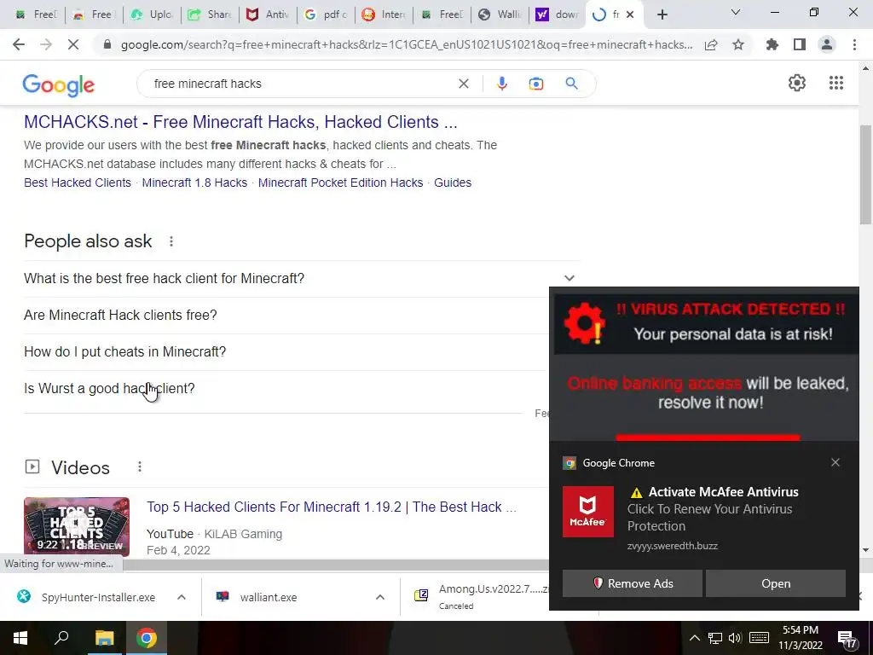This screenshot has height=655, width=873.
Task: Open Minecraft 1.8 Hacks sitelink
Action: [194, 183]
